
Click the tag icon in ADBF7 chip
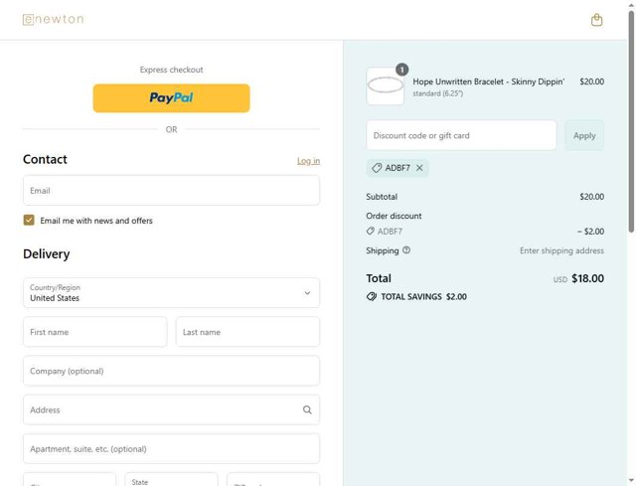coord(377,168)
